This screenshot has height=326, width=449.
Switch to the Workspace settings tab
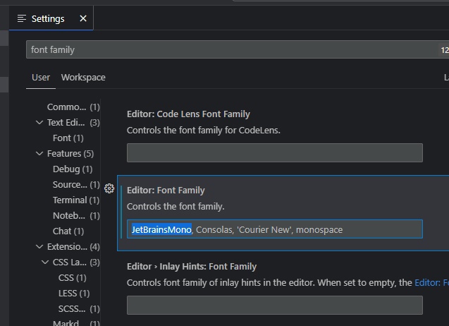(83, 78)
